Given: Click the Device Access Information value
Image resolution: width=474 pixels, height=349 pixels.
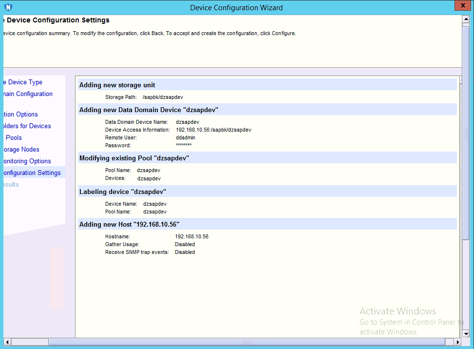Looking at the screenshot, I should pyautogui.click(x=213, y=130).
